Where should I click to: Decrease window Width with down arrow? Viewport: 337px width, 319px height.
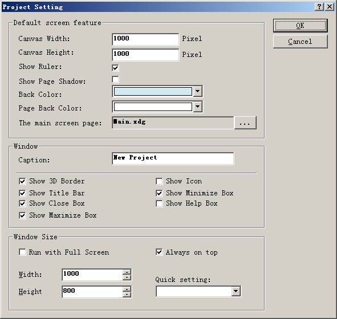pos(127,277)
